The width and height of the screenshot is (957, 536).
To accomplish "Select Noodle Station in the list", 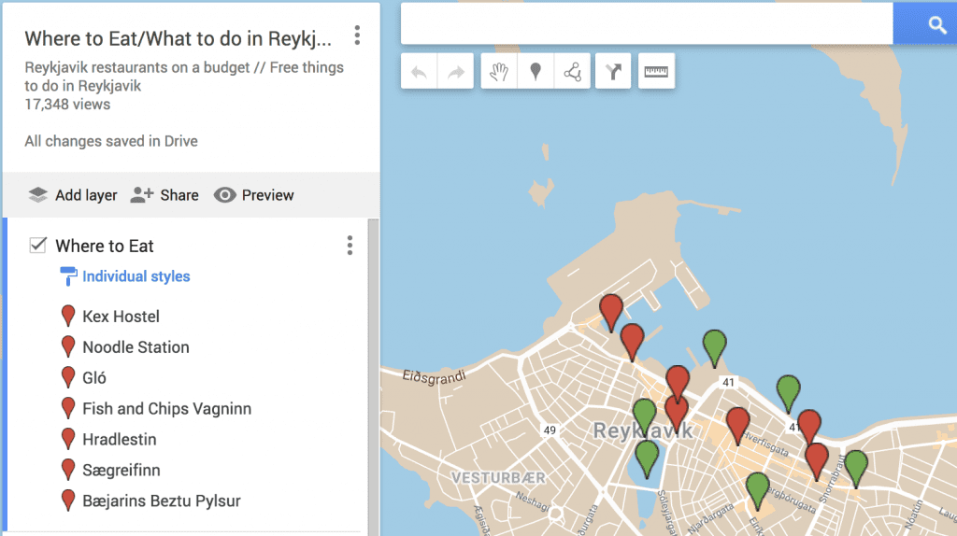I will click(136, 347).
